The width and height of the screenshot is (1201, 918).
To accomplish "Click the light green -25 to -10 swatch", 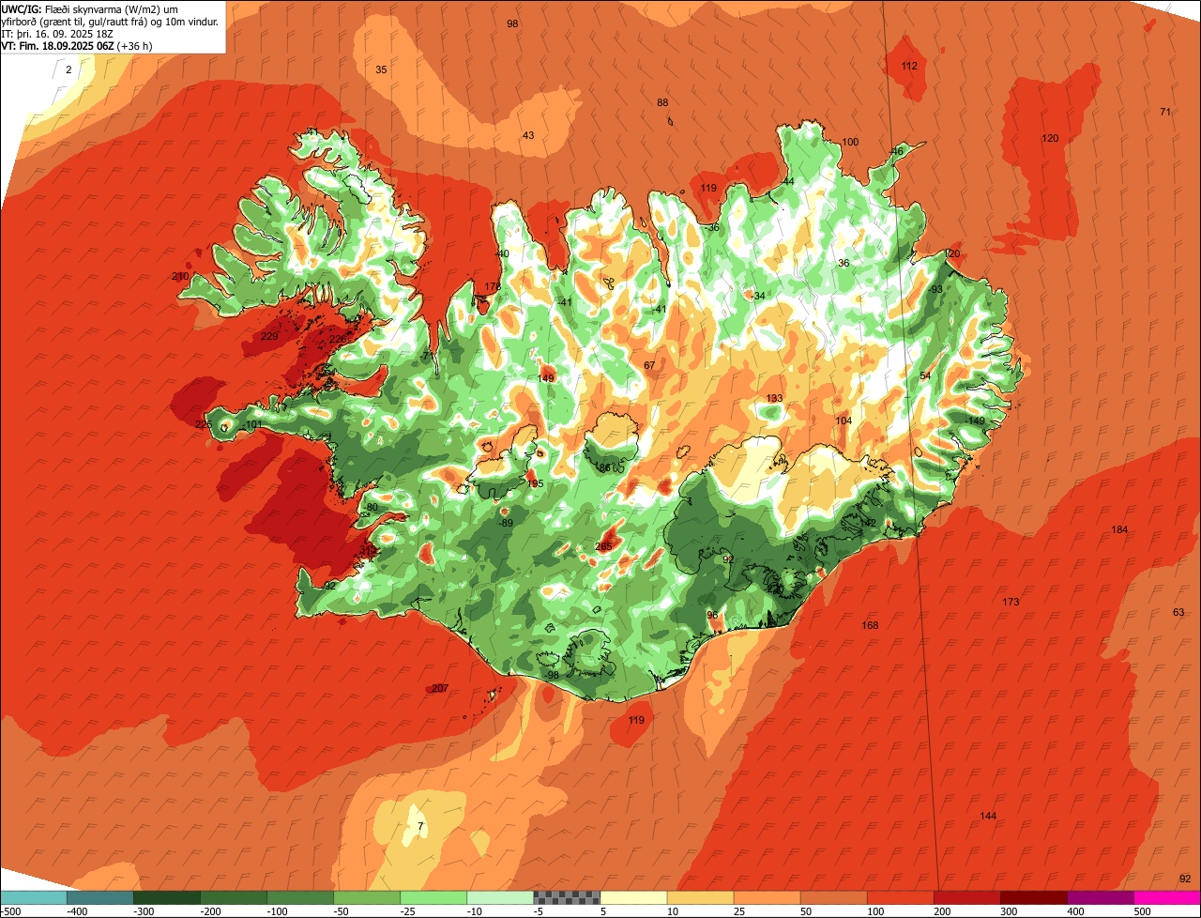I will [x=433, y=897].
